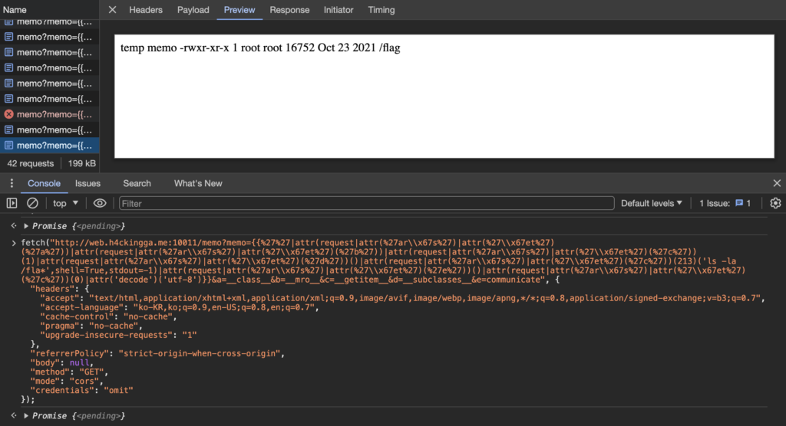Expand the first pending Promise object
Screen dimensions: 786x426
[26, 226]
